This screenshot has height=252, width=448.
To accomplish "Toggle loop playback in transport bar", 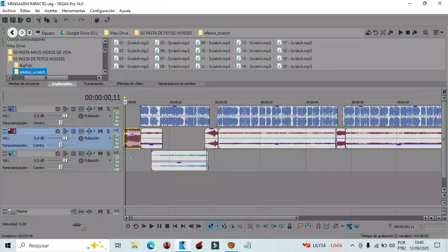I will 135,226.
